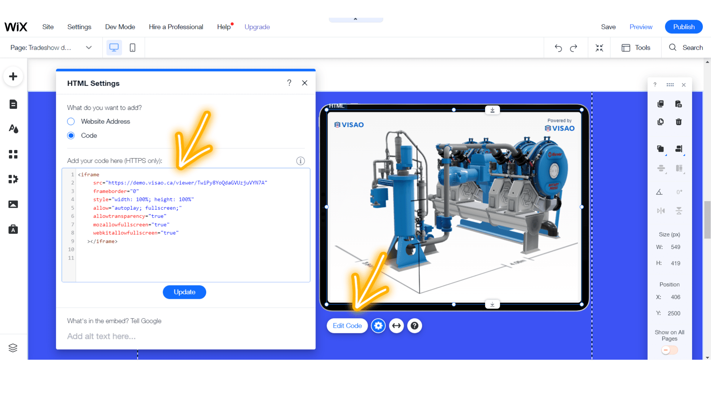
Task: Open HTML Settings help question mark
Action: tap(289, 83)
